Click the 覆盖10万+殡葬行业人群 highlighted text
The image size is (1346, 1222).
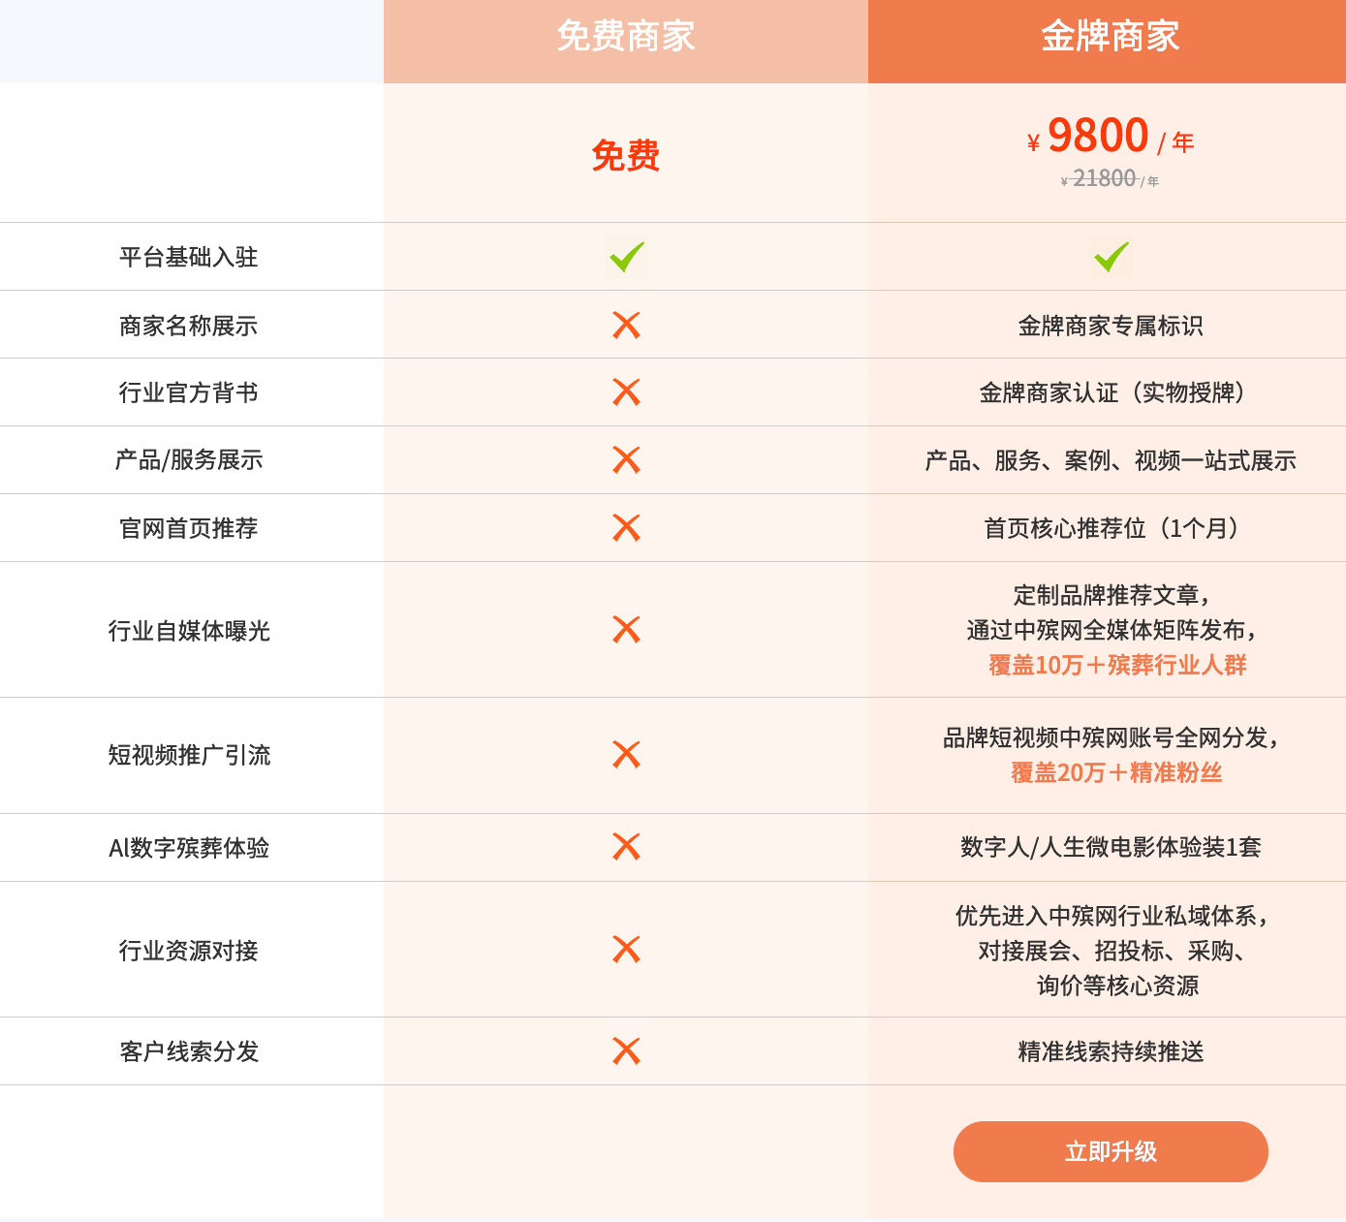click(1116, 665)
